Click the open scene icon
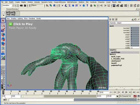This screenshot has width=140, height=105. coord(21,5)
